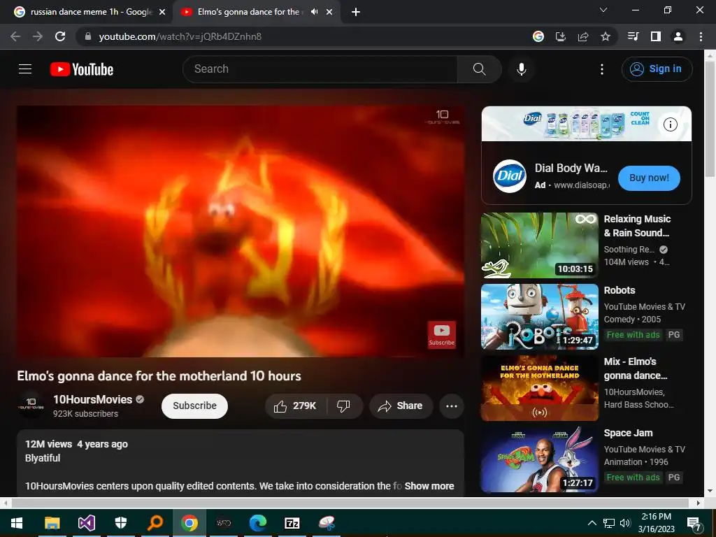
Task: Close the russian dance meme tab
Action: pos(162,13)
